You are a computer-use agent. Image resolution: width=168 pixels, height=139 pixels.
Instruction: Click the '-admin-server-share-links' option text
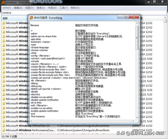[x=44, y=36]
